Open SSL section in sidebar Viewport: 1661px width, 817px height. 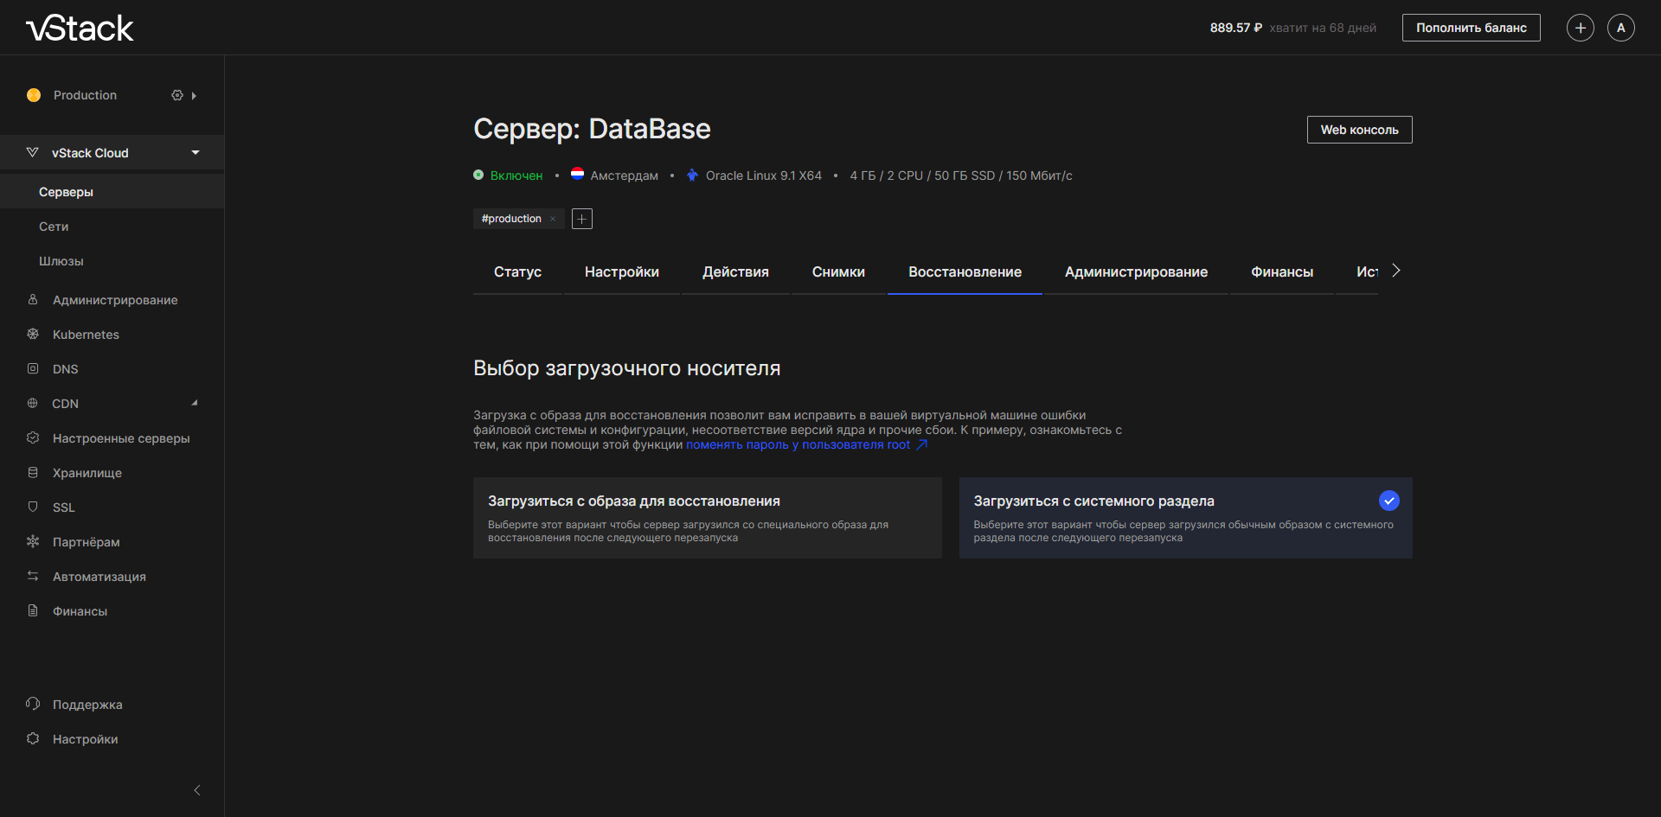coord(63,507)
